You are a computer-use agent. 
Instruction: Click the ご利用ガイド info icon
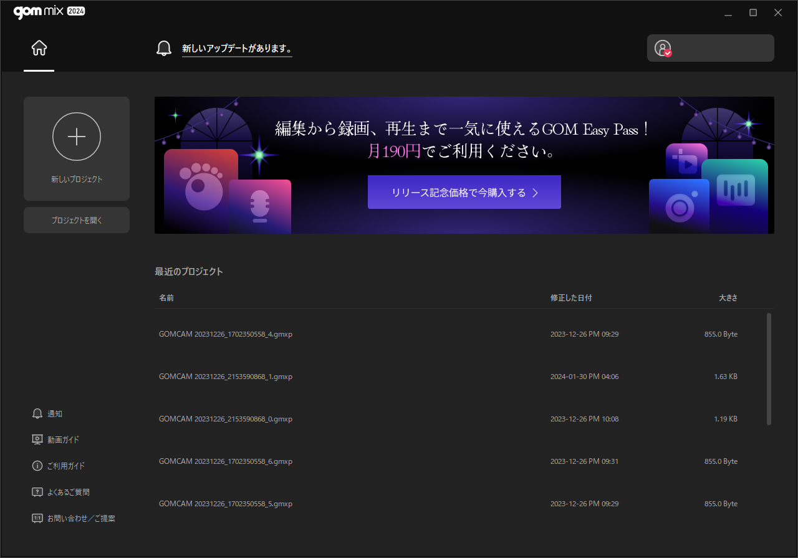[37, 466]
